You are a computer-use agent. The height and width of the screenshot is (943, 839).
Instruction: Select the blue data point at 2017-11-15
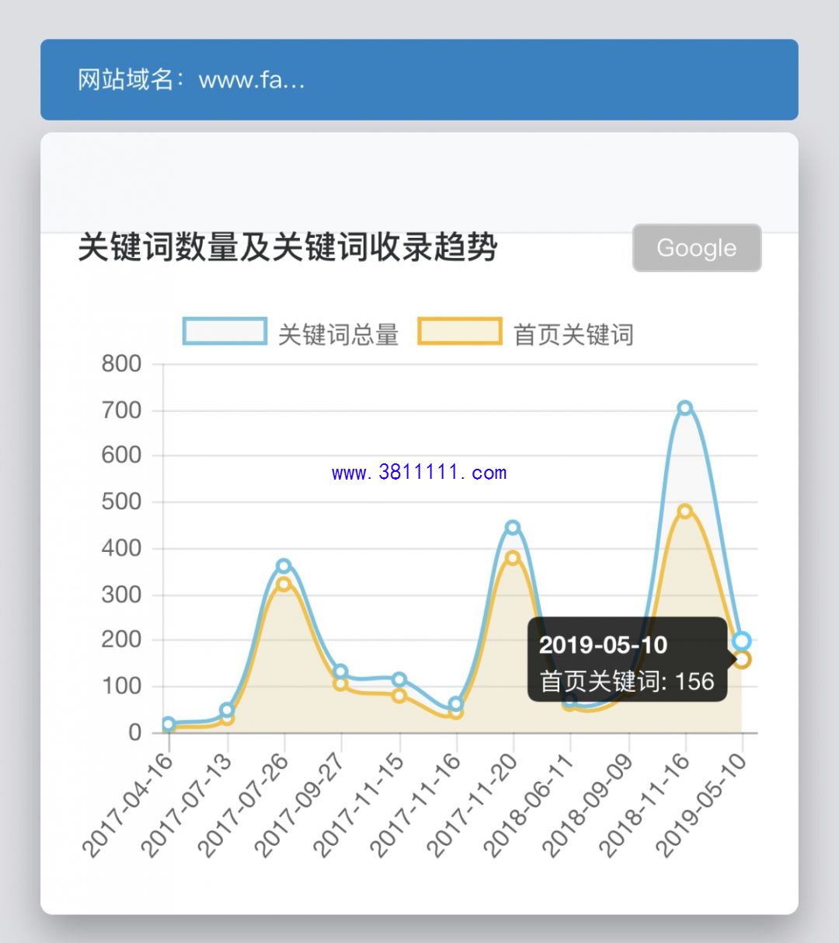click(x=399, y=679)
